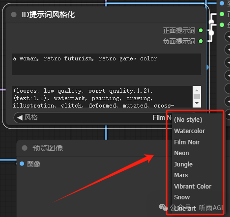Choose Jungle from the style menu
Image resolution: width=230 pixels, height=217 pixels.
[x=183, y=164]
